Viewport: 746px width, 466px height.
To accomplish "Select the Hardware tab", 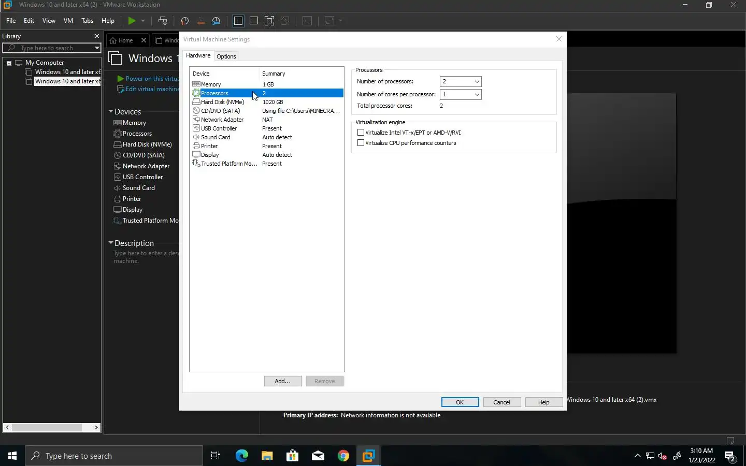I will 198,55.
